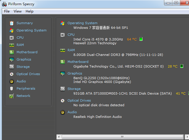
Task: Click the Intel Core i5 4570 text
Action: pyautogui.click(x=98, y=39)
